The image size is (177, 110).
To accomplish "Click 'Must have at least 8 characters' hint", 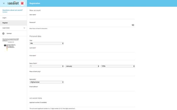I will [38, 28].
